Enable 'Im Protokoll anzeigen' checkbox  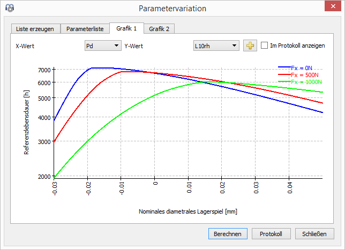264,46
